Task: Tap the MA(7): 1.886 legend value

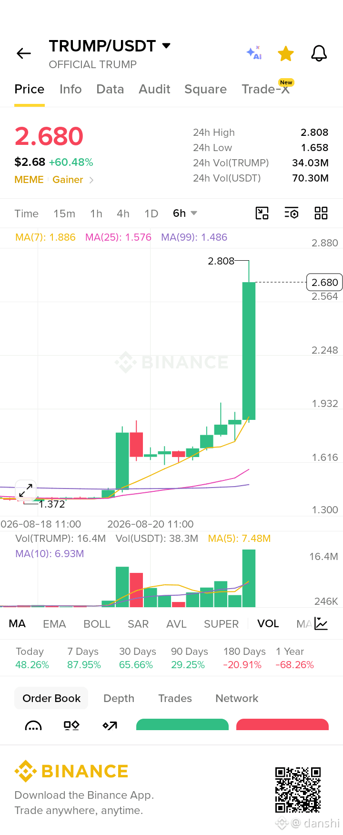Action: (45, 237)
